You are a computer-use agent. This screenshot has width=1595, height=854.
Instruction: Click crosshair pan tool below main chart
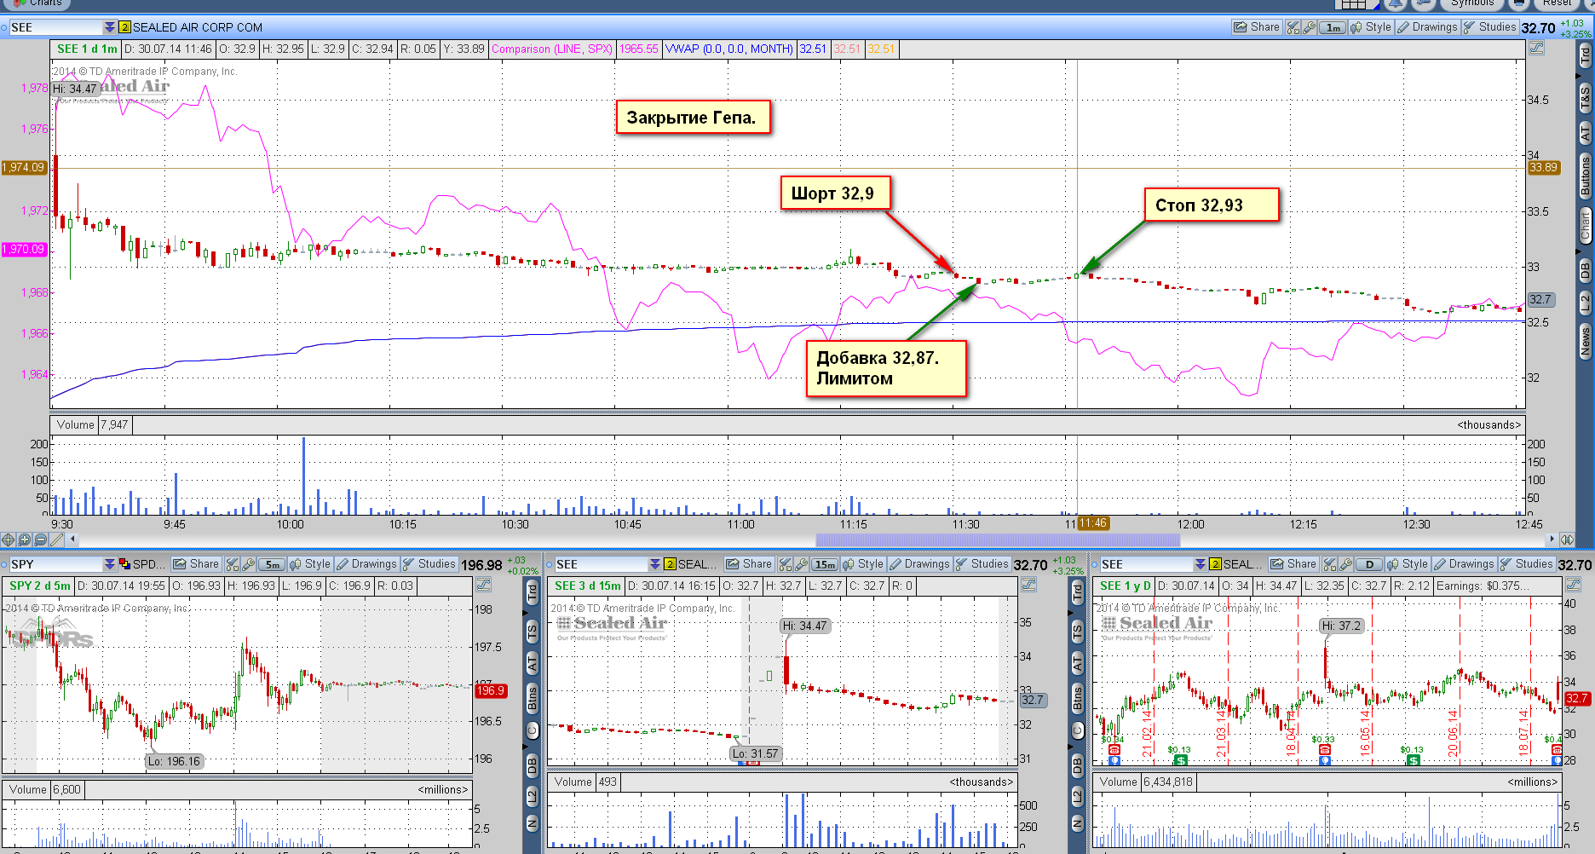tap(9, 540)
